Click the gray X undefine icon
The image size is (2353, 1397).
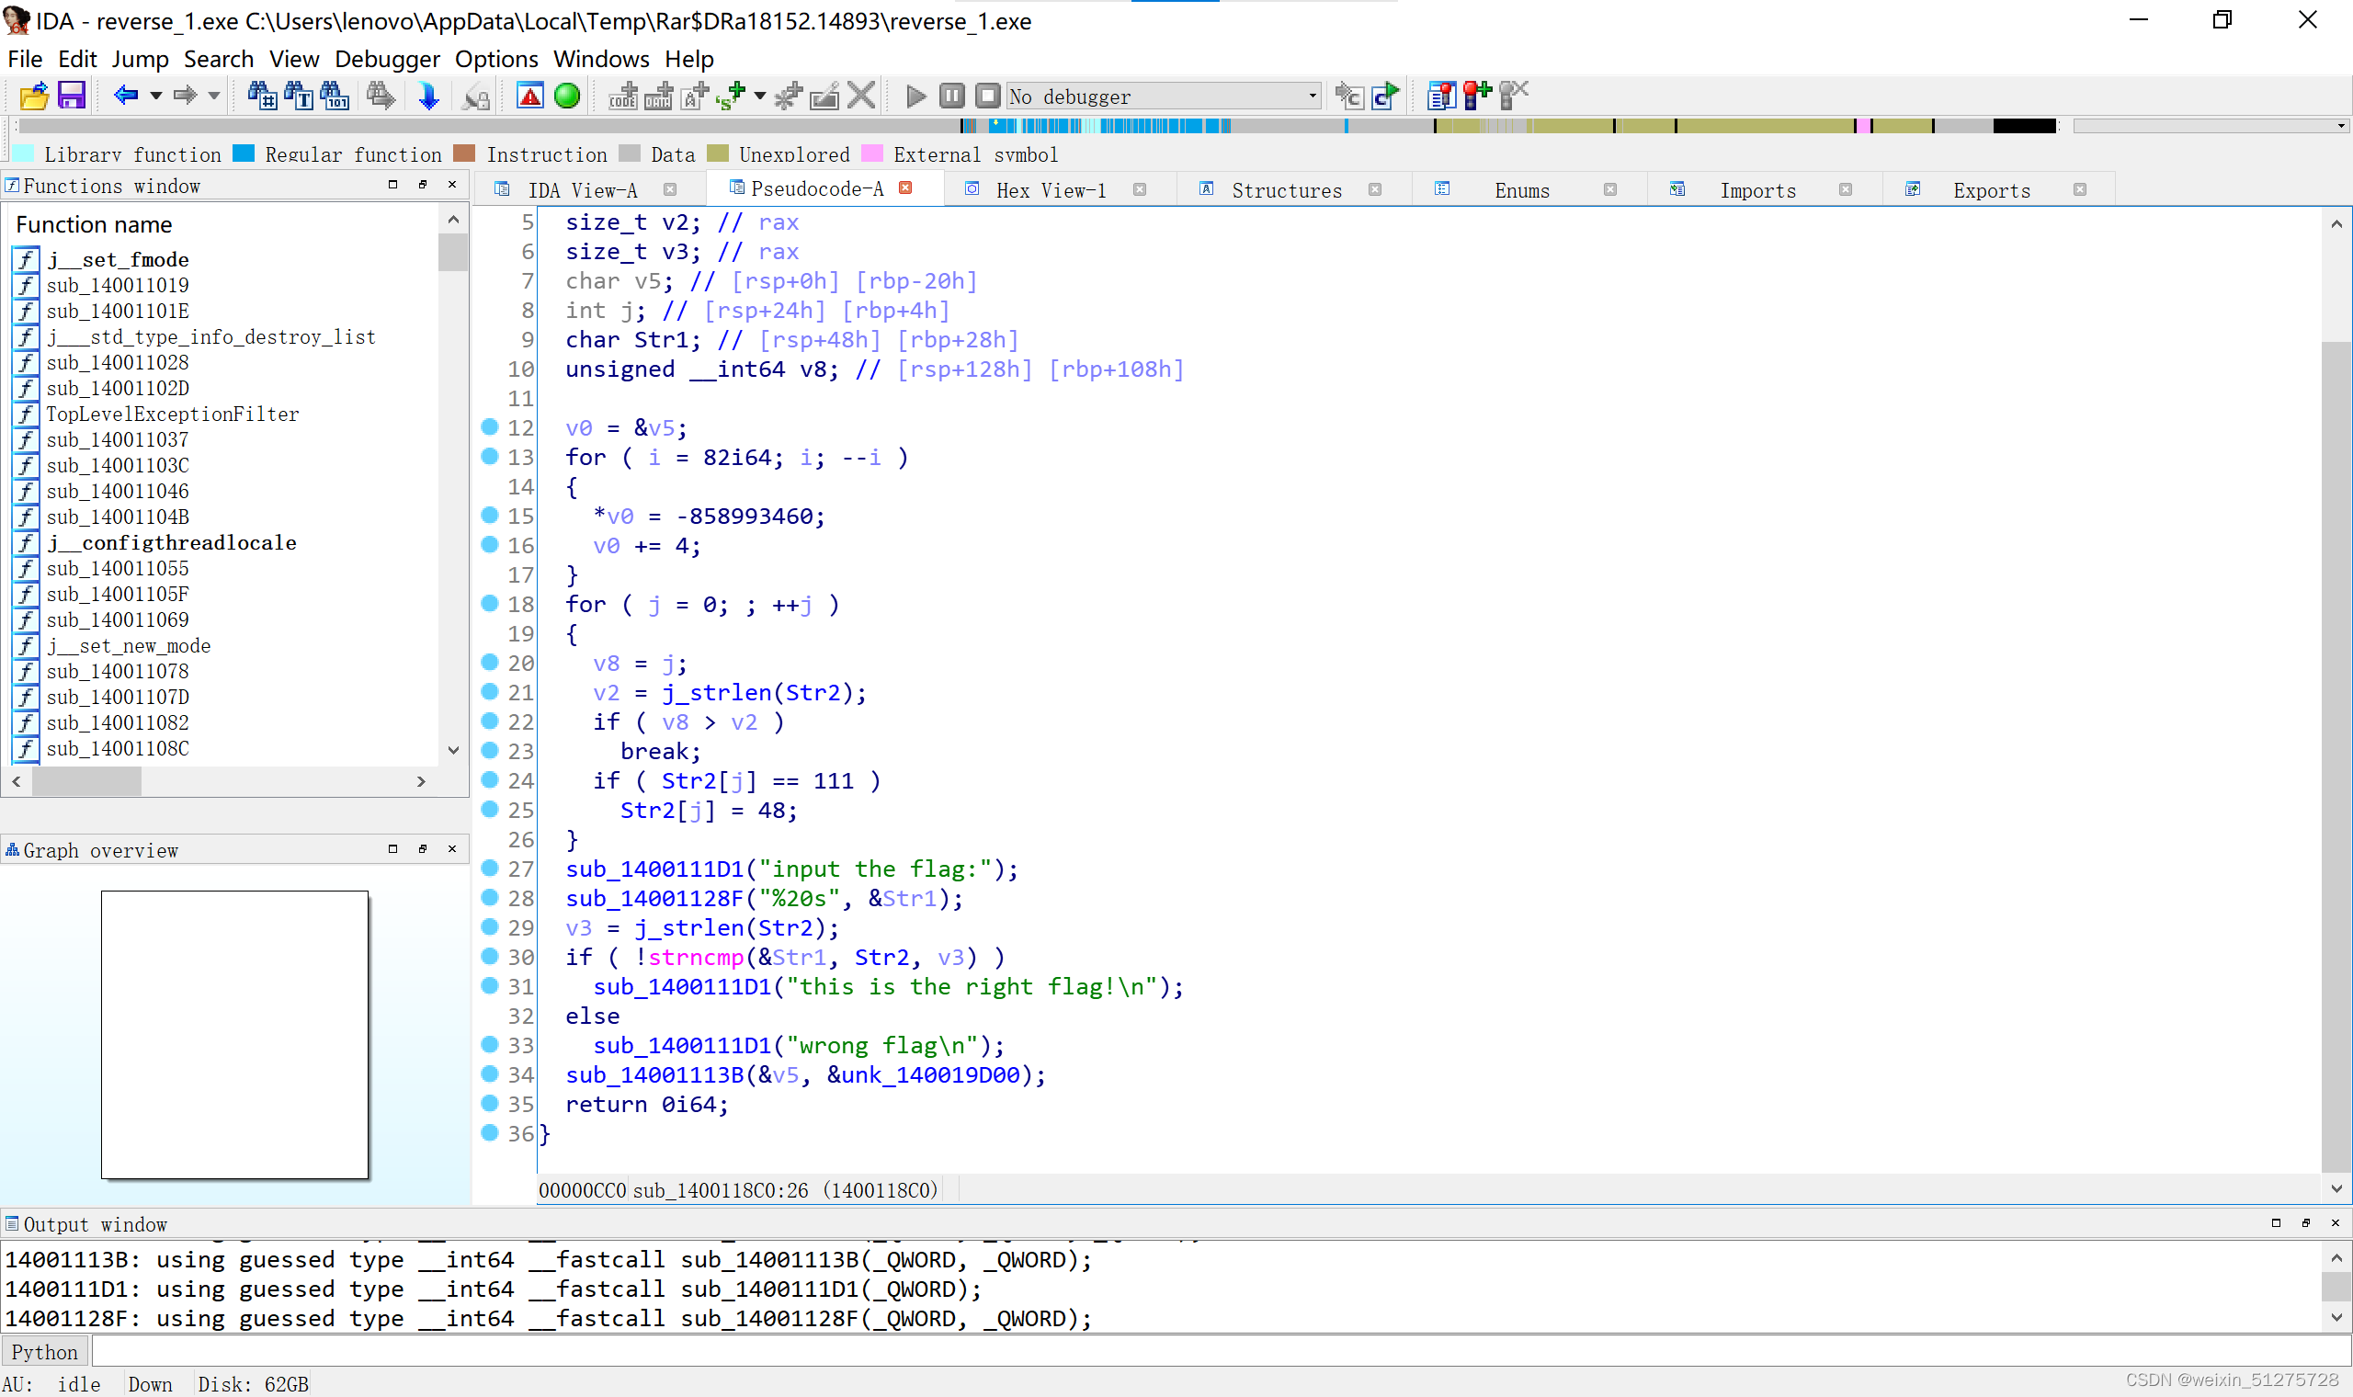coord(860,96)
